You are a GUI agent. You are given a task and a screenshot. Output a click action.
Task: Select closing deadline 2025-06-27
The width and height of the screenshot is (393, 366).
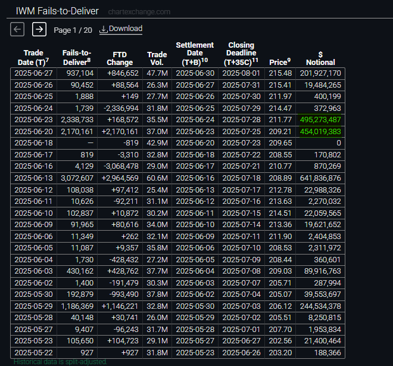pos(241,341)
